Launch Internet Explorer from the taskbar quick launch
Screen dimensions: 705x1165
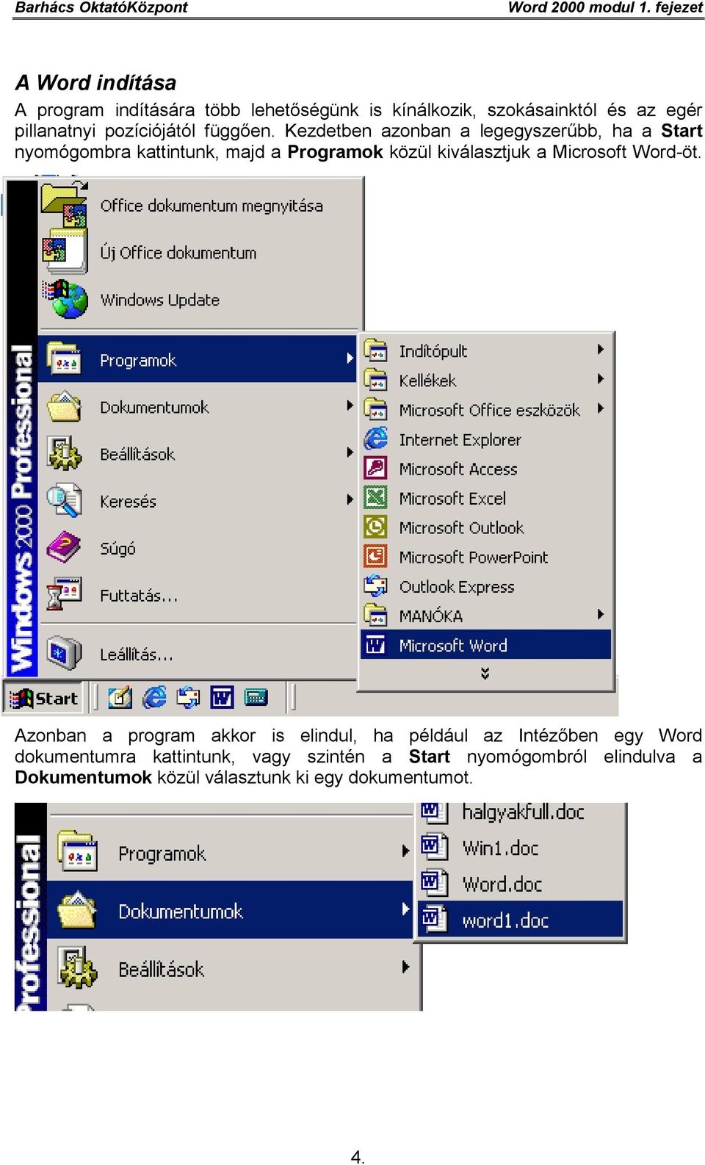(x=154, y=697)
